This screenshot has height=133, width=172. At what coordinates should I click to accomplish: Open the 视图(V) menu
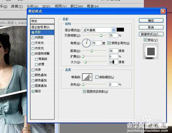pos(61,6)
